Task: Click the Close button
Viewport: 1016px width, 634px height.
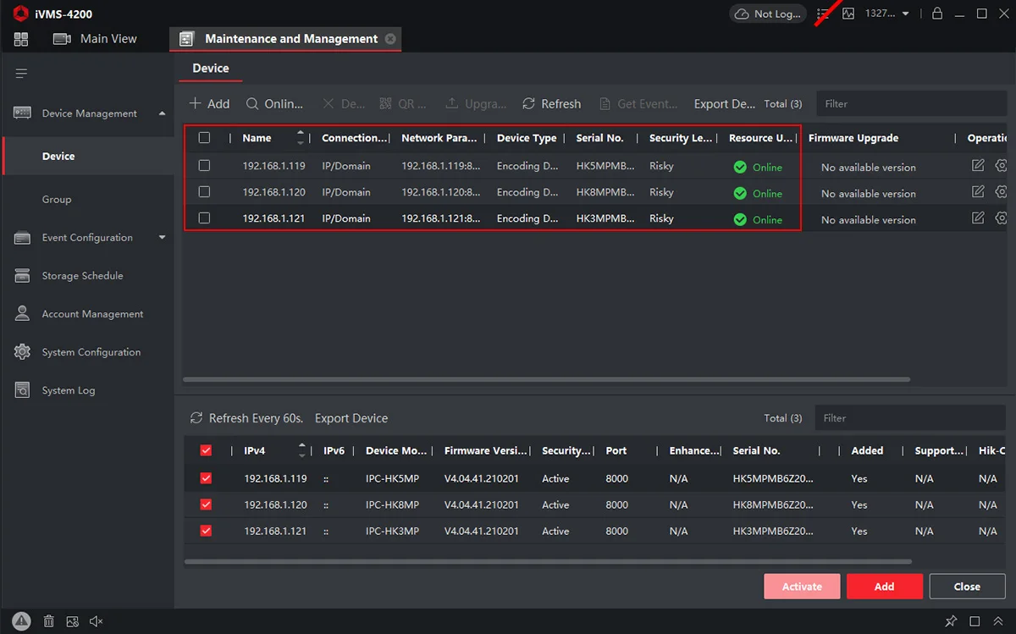Action: click(x=967, y=587)
